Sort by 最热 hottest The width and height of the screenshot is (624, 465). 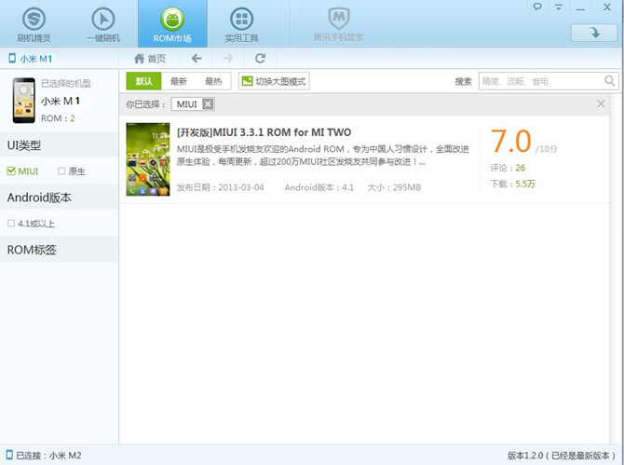point(213,81)
